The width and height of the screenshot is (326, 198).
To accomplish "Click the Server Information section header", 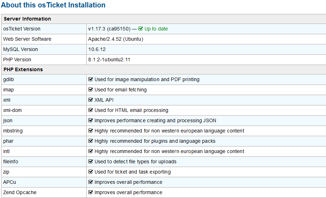I will point(27,19).
